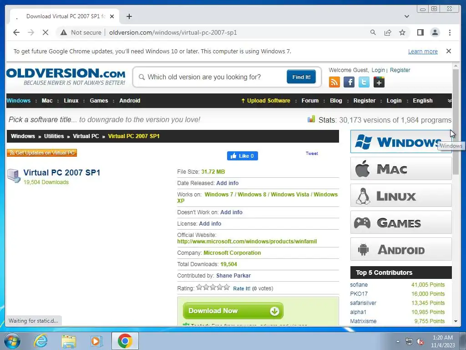Click the Facebook Like button
Screen dimensions: 466x350
coord(243,156)
